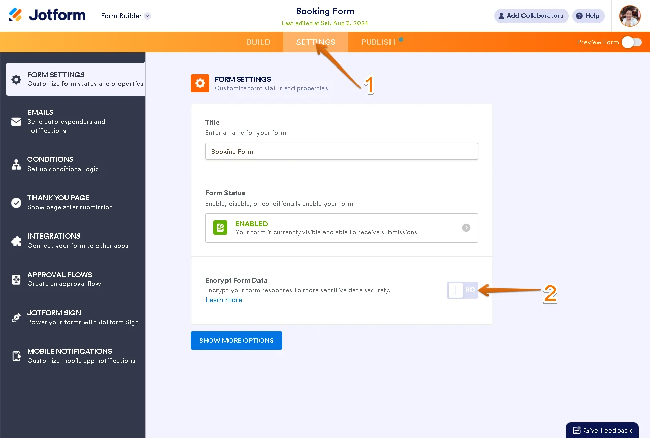Click the Give Feedback button
The width and height of the screenshot is (650, 438).
coord(602,430)
